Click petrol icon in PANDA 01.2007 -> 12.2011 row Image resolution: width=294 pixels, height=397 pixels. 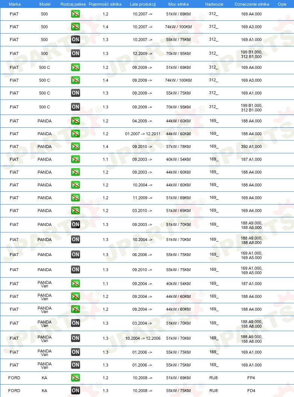click(x=75, y=134)
